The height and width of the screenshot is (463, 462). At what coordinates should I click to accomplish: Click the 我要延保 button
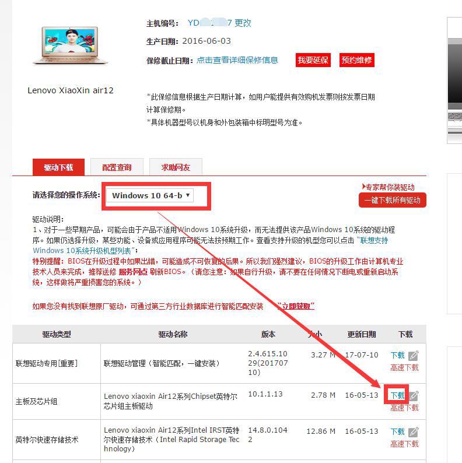pyautogui.click(x=313, y=60)
